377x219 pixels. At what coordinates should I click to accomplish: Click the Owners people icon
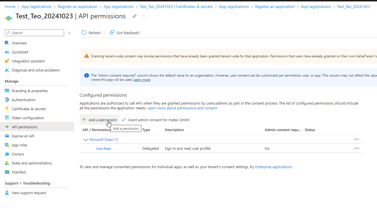click(x=7, y=154)
